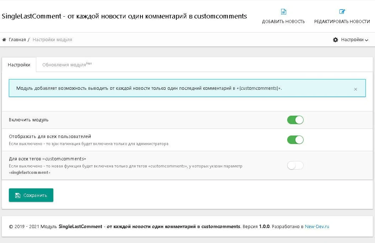This screenshot has width=375, height=243.
Task: Open the Настройки tab
Action: [x=19, y=65]
